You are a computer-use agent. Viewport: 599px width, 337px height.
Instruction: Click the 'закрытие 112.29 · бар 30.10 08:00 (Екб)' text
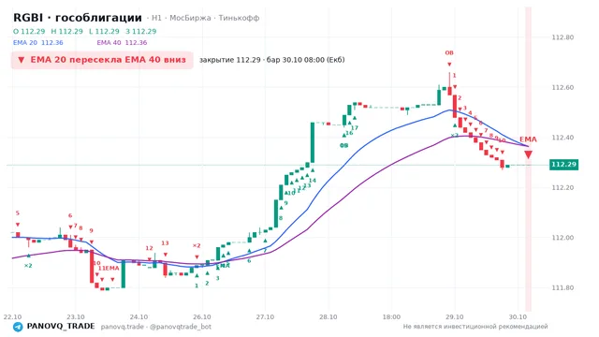tap(272, 60)
